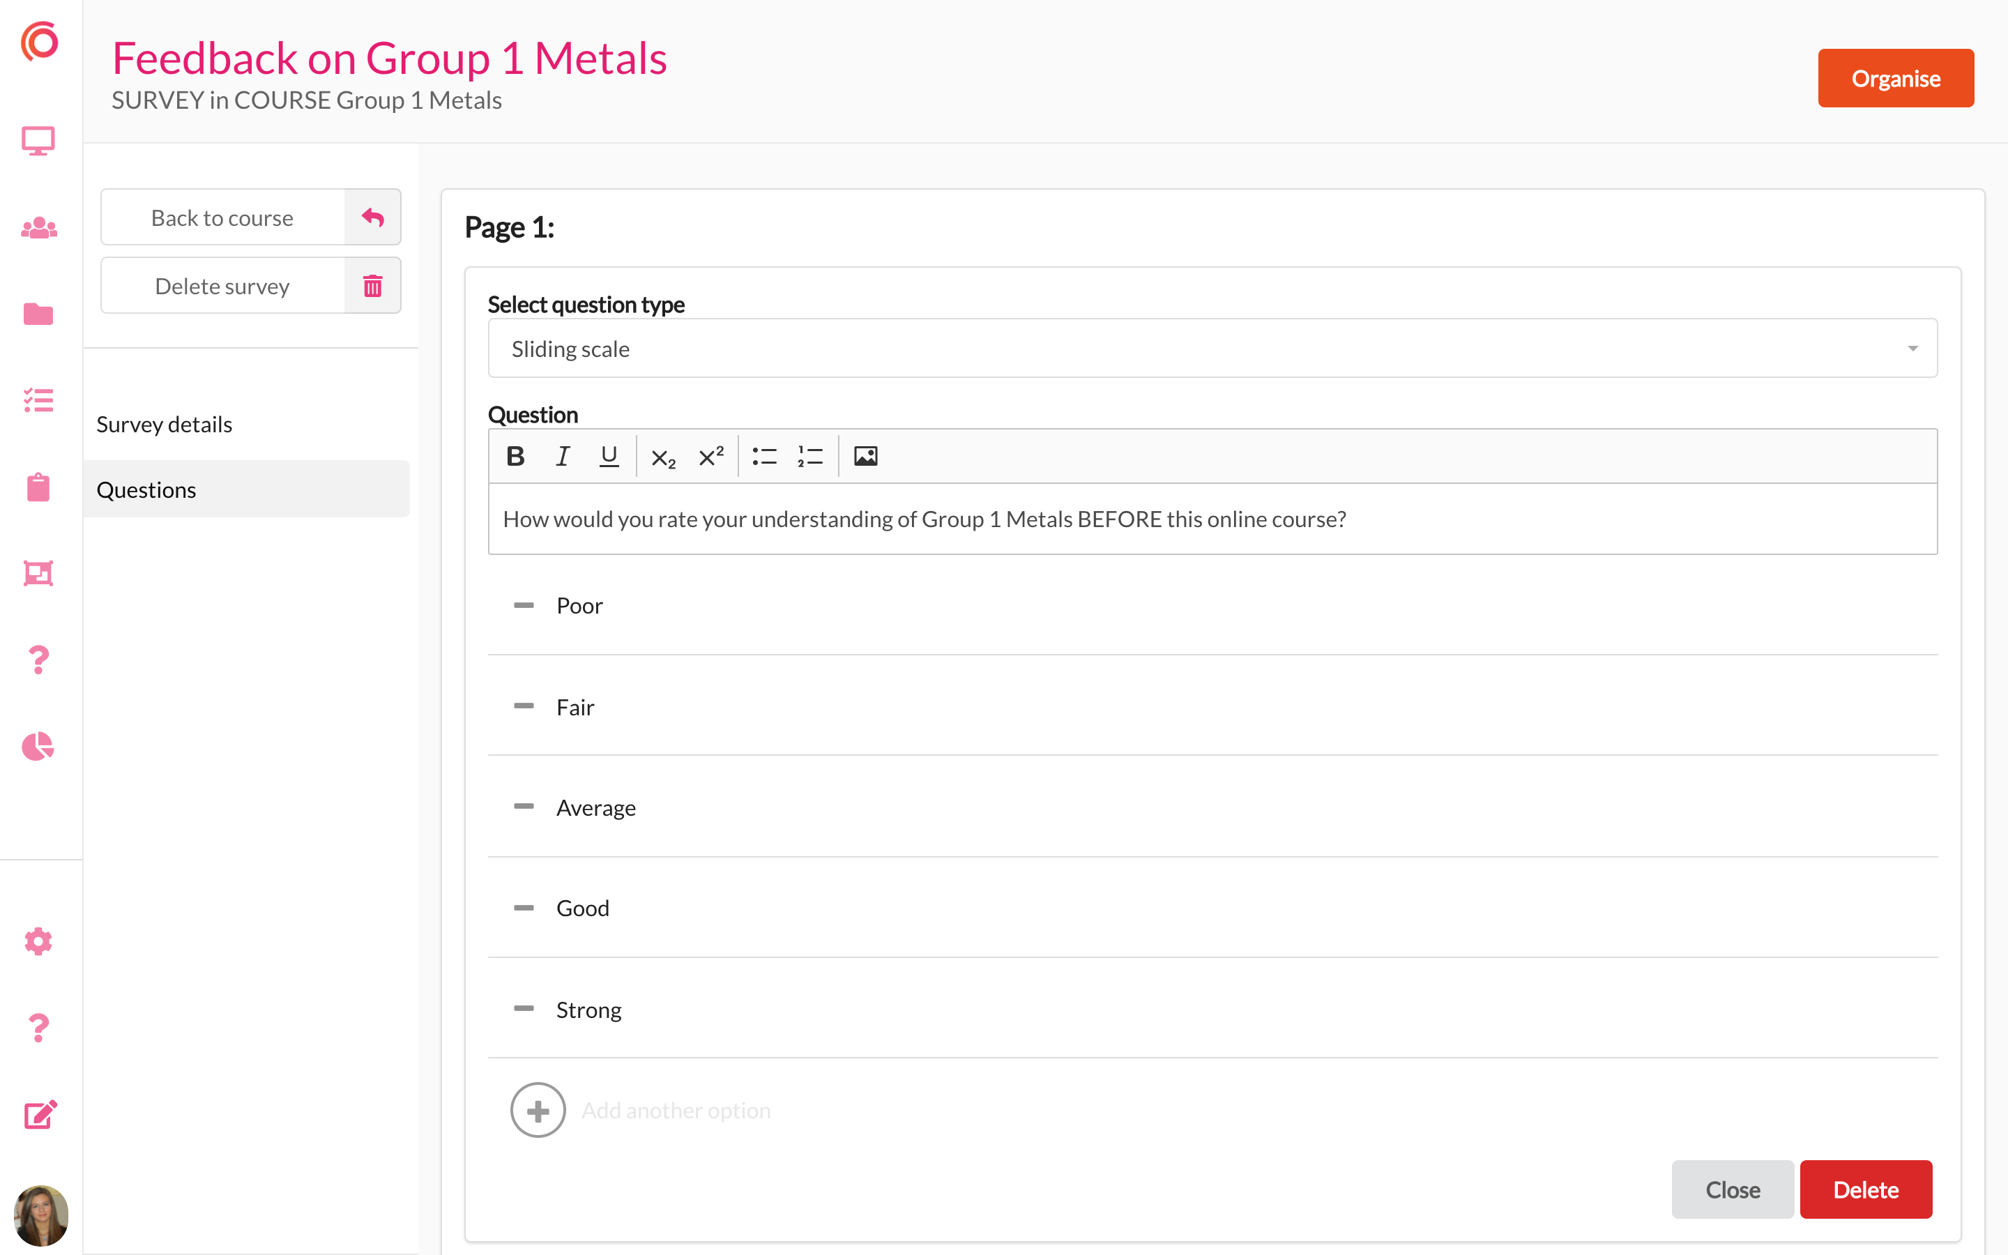Viewport: 2008px width, 1255px height.
Task: Open the pie chart reports icon
Action: pyautogui.click(x=38, y=746)
